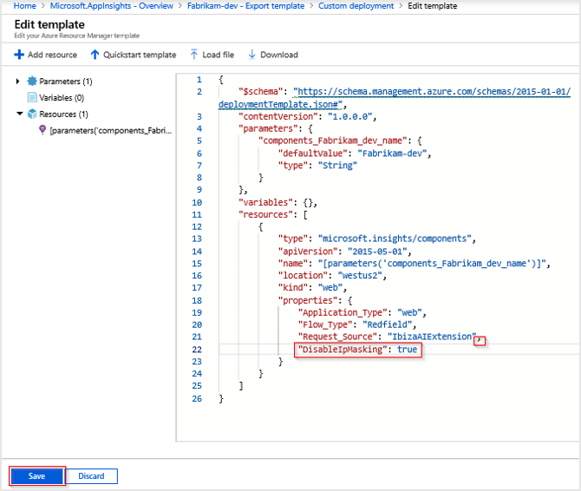Expand the Parameters (1) tree node
The width and height of the screenshot is (581, 491).
(19, 82)
